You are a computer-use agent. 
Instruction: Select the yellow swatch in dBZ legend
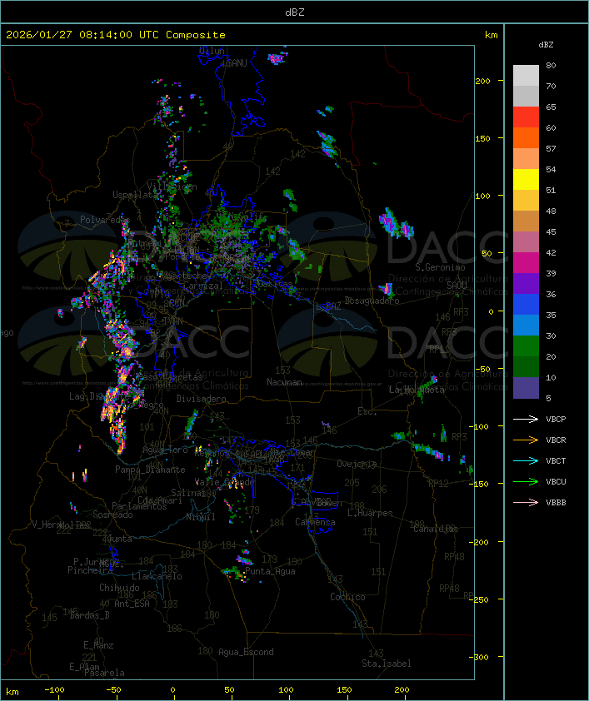(x=526, y=180)
